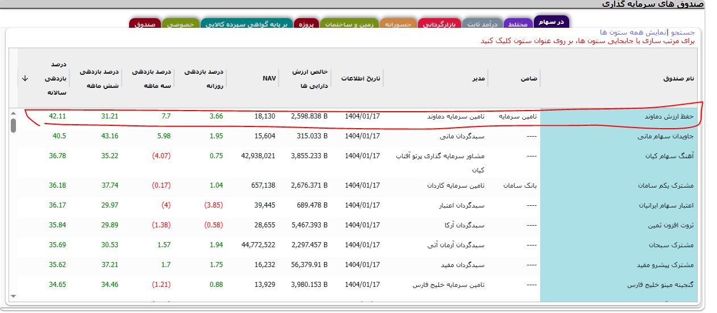Click manager تامین سرمایه خلیج فارس

[x=449, y=285]
